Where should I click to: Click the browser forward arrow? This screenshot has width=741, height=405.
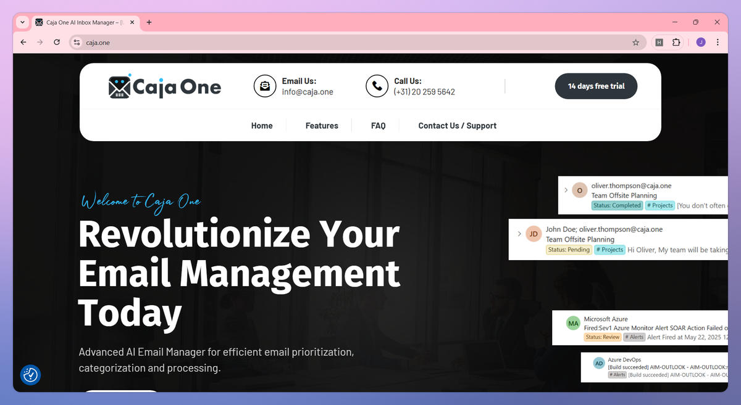coord(40,42)
